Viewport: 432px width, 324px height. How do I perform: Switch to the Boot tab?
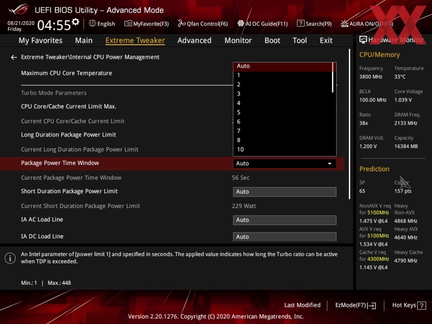(272, 40)
